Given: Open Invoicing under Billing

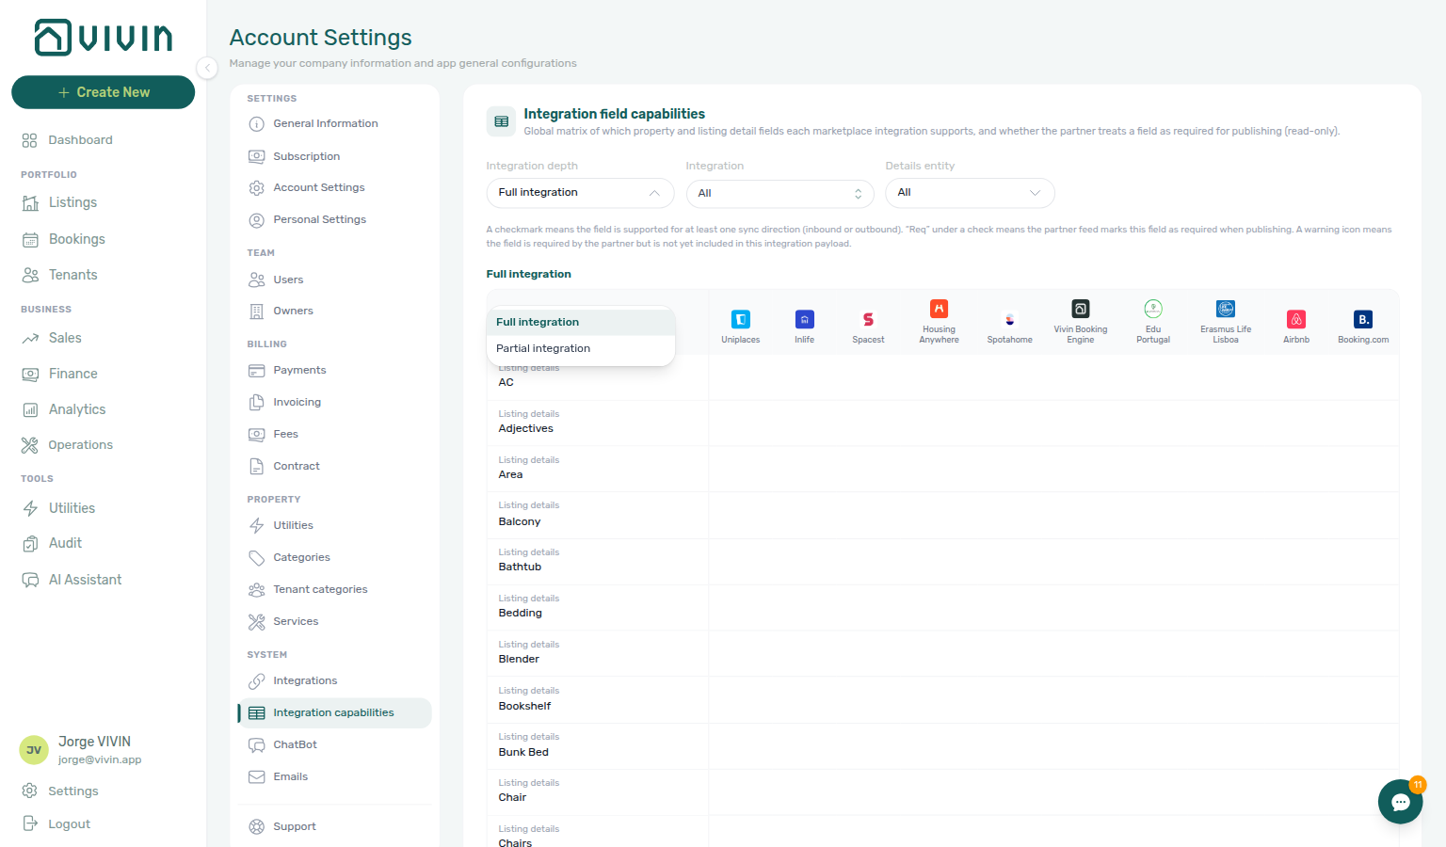Looking at the screenshot, I should 297,403.
